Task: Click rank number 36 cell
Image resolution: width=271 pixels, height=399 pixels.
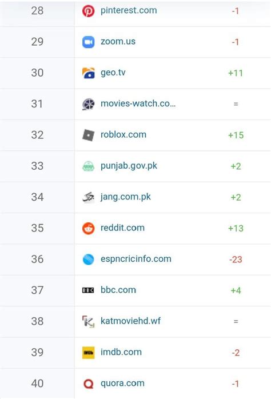Action: click(x=37, y=260)
